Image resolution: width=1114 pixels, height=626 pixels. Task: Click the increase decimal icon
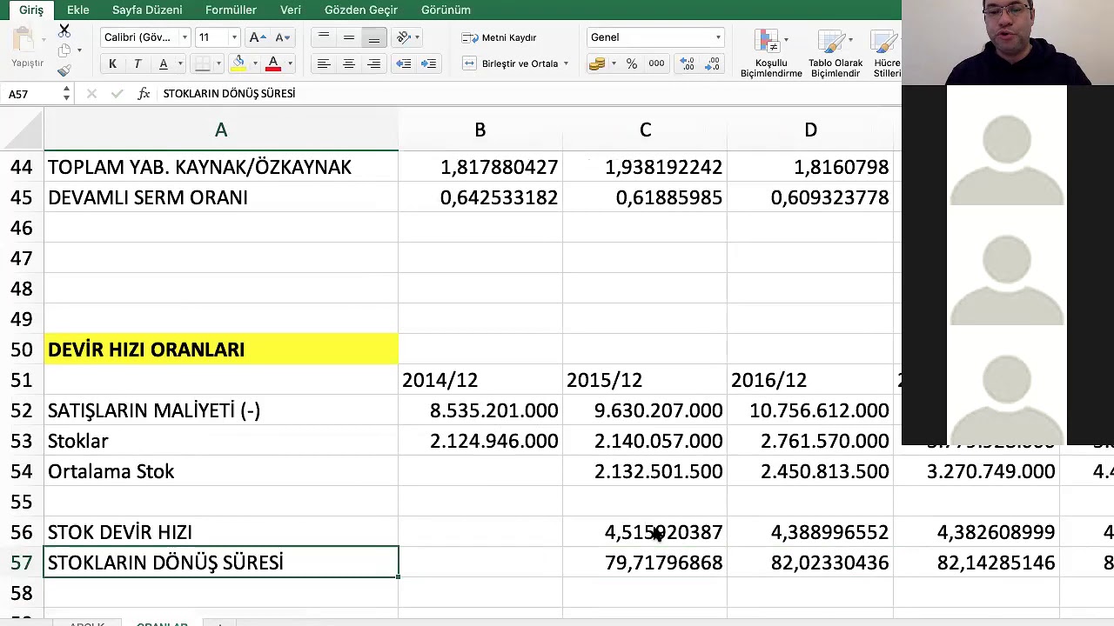click(x=688, y=63)
